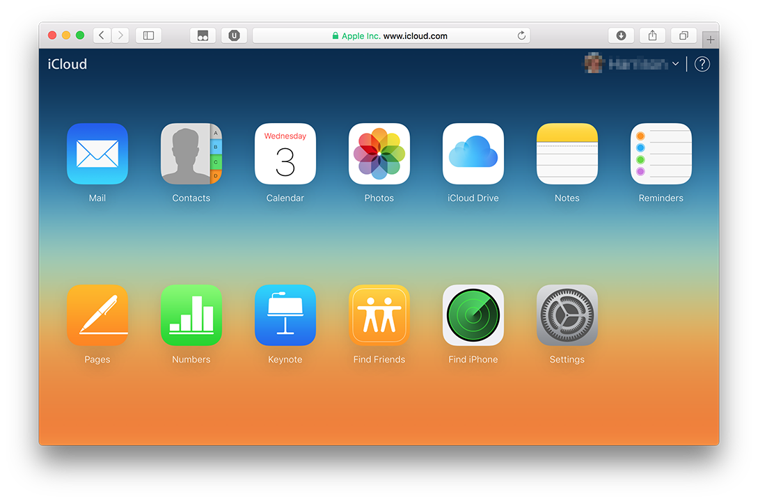Image resolution: width=758 pixels, height=501 pixels.
Task: Open the Contacts app
Action: click(x=191, y=154)
